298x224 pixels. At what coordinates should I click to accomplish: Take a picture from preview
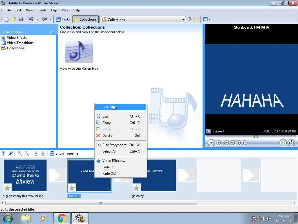tap(292, 143)
